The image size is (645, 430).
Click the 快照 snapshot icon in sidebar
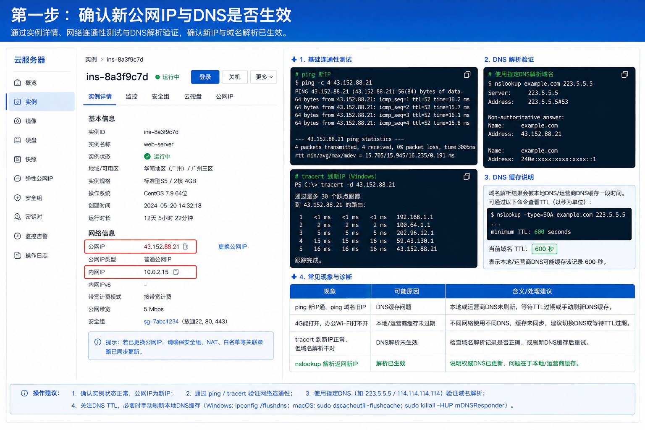click(x=18, y=159)
